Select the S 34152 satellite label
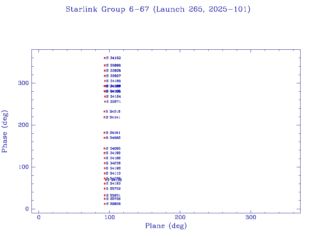 pos(114,58)
